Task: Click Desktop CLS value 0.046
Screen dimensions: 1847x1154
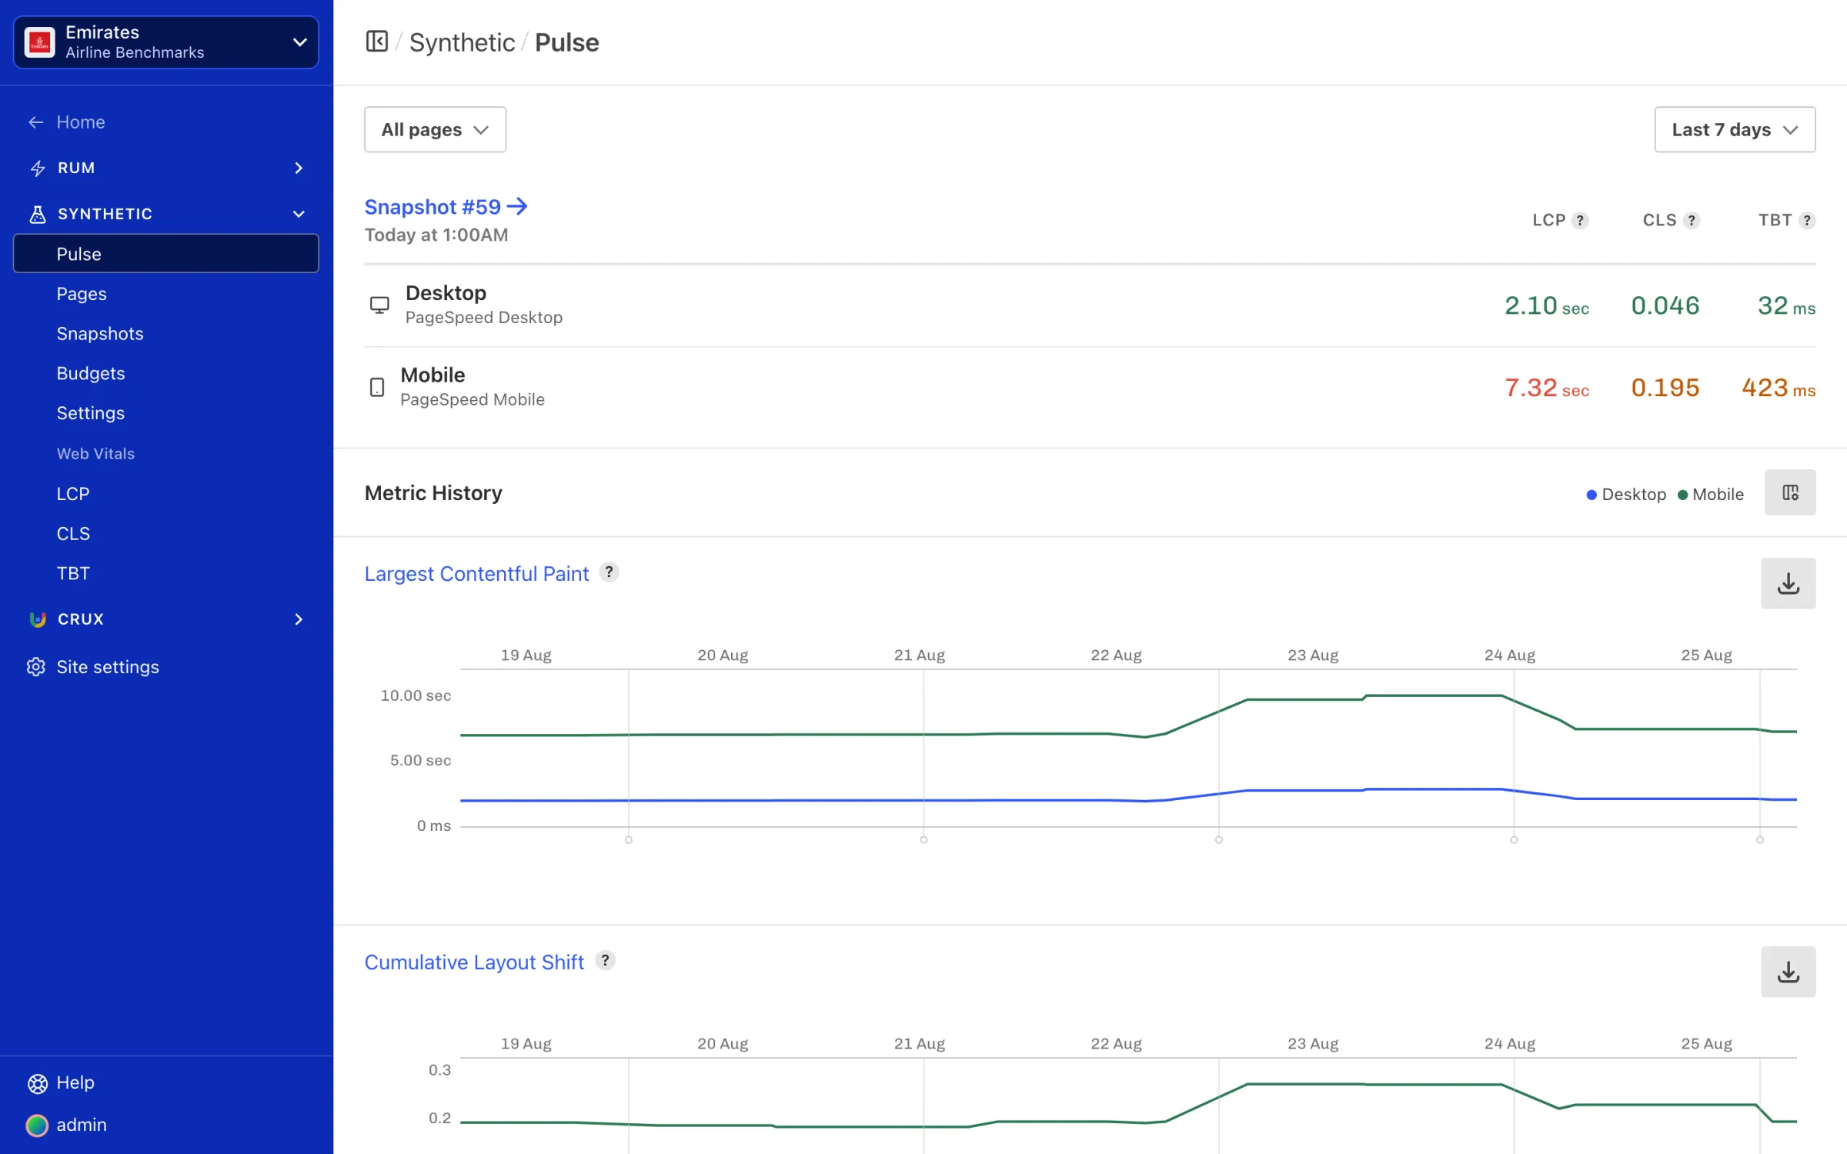Action: coord(1665,306)
